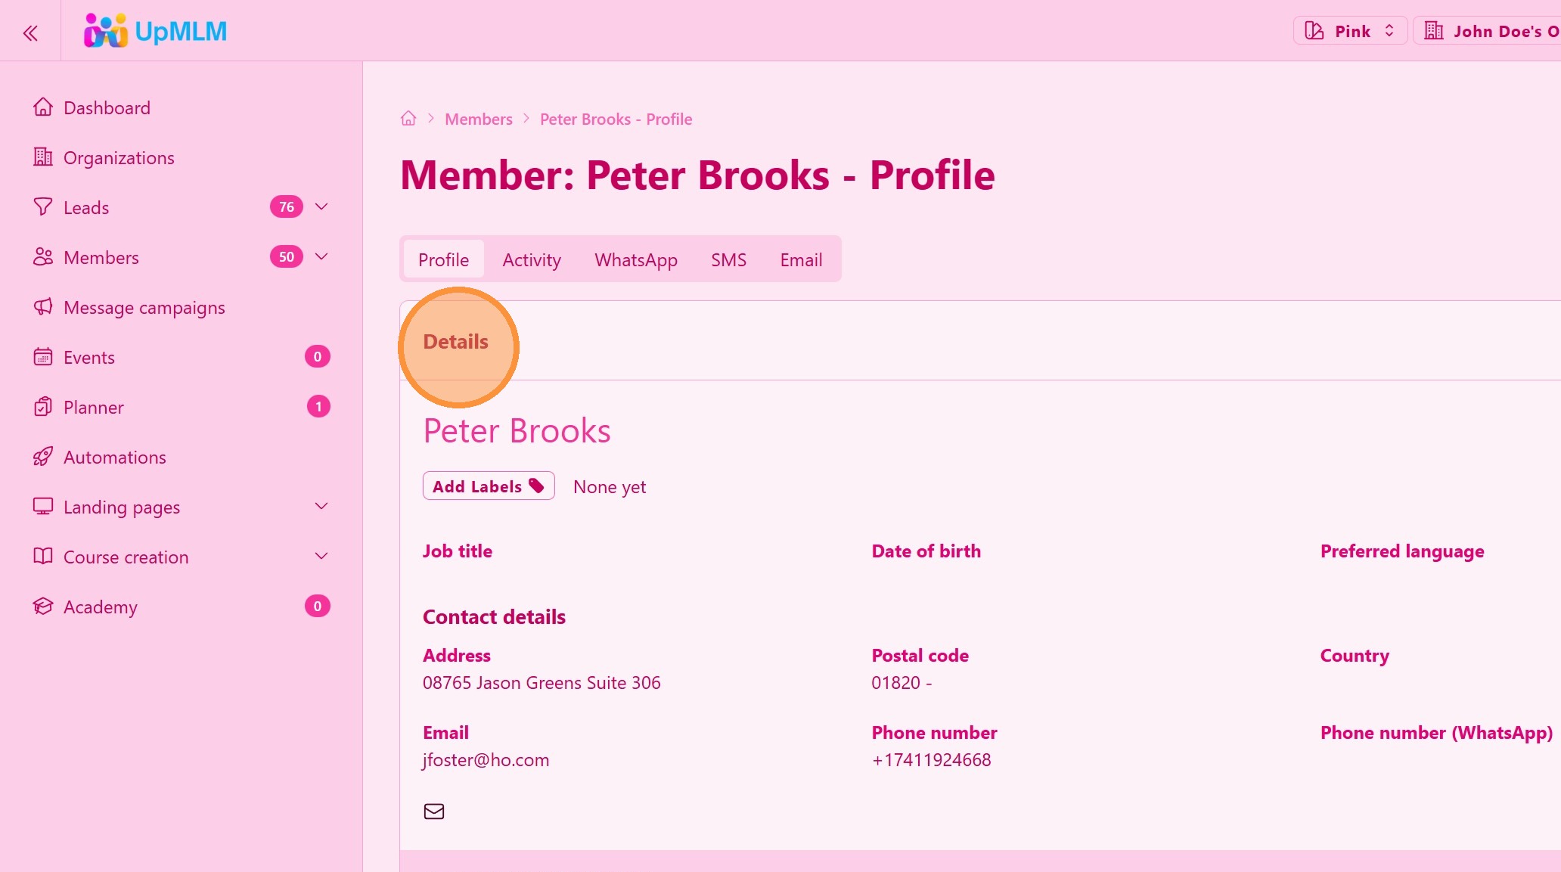
Task: Collapse the sidebar with double-chevron icon
Action: [30, 33]
